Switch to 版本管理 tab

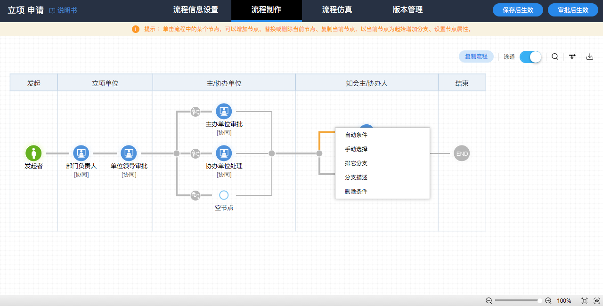point(407,9)
